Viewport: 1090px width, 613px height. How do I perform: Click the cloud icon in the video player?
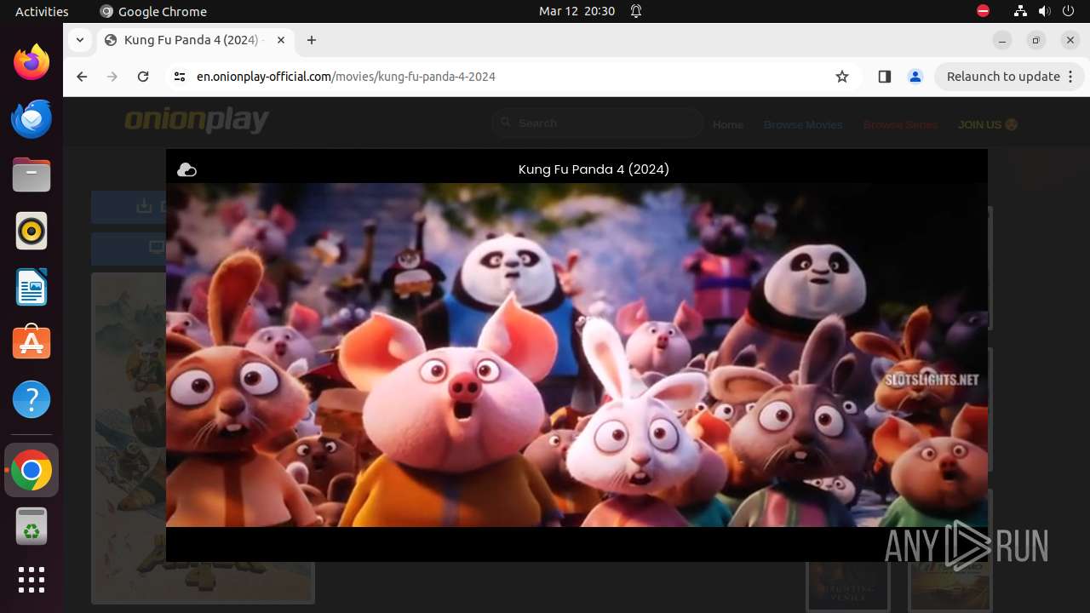click(186, 170)
